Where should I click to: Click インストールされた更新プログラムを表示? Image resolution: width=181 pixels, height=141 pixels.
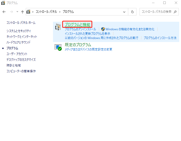tap(87, 33)
